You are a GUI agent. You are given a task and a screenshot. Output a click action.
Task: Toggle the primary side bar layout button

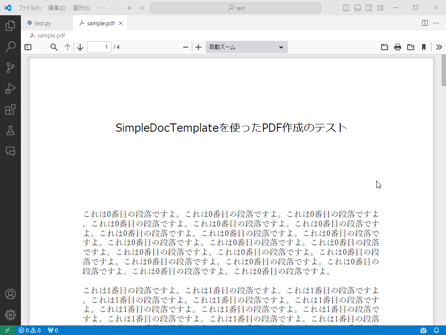pyautogui.click(x=346, y=8)
